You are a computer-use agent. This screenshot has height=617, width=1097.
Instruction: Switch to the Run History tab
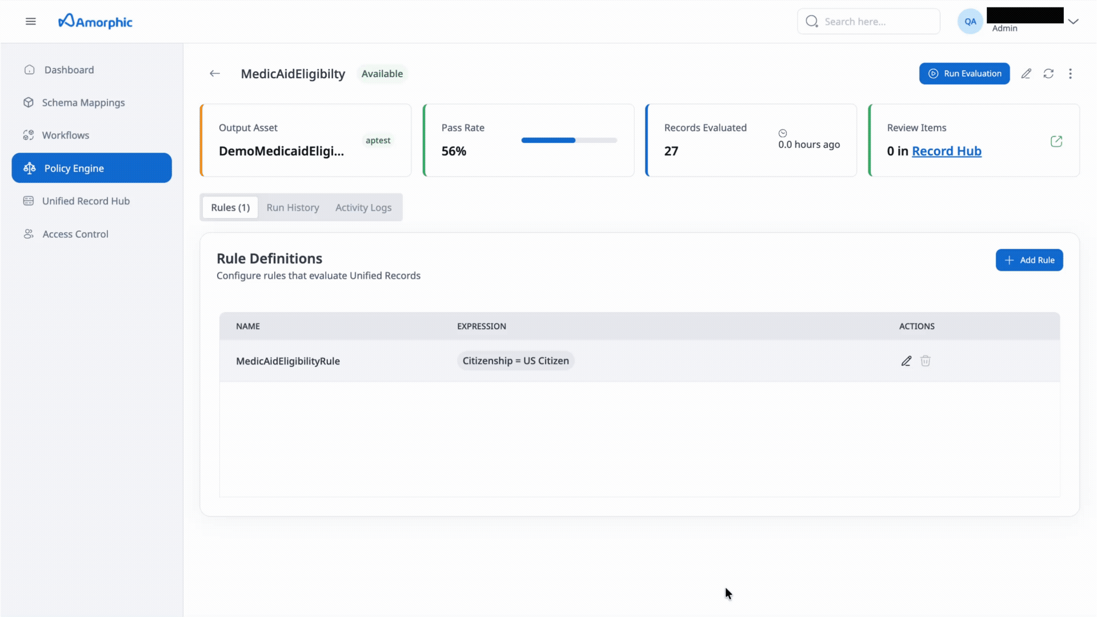293,207
